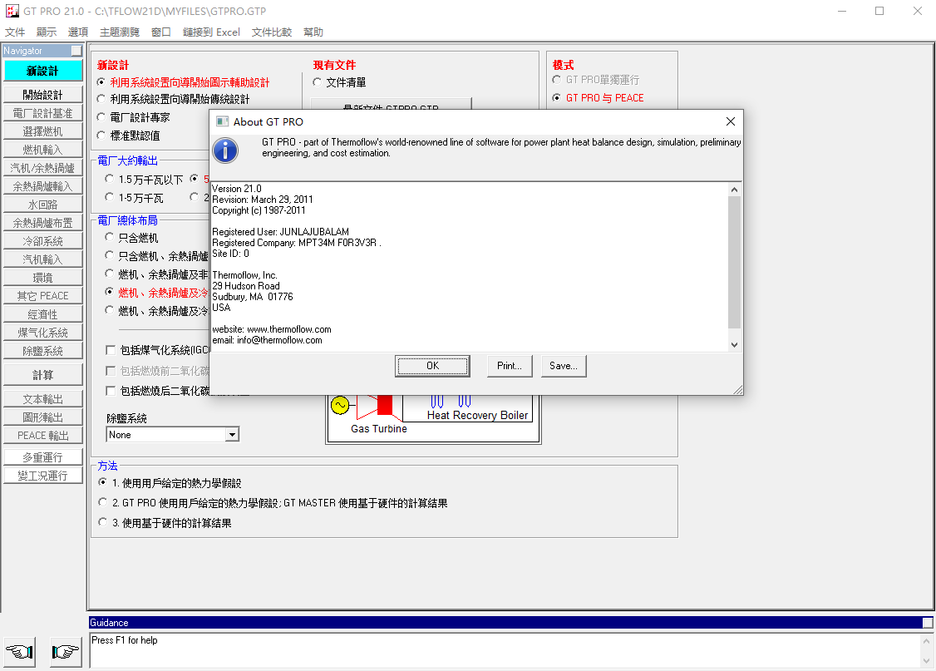The width and height of the screenshot is (936, 671).
Task: Click the yellow generator symbol in diagram
Action: point(340,406)
